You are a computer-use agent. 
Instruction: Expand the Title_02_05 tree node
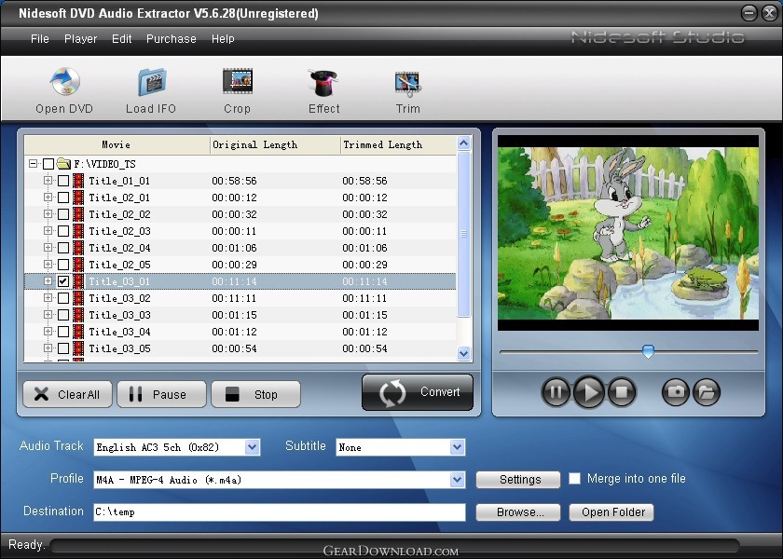point(48,264)
